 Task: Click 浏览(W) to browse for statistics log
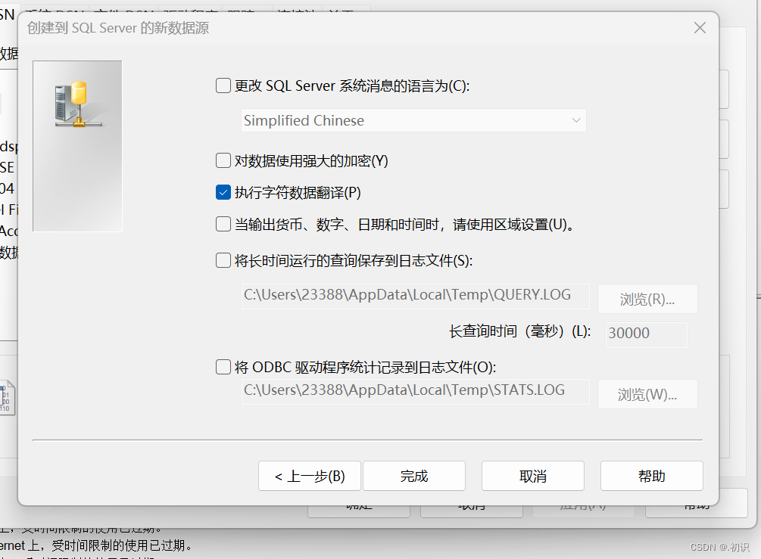(647, 393)
